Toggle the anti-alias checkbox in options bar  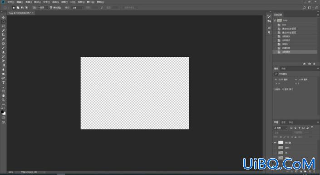point(51,8)
